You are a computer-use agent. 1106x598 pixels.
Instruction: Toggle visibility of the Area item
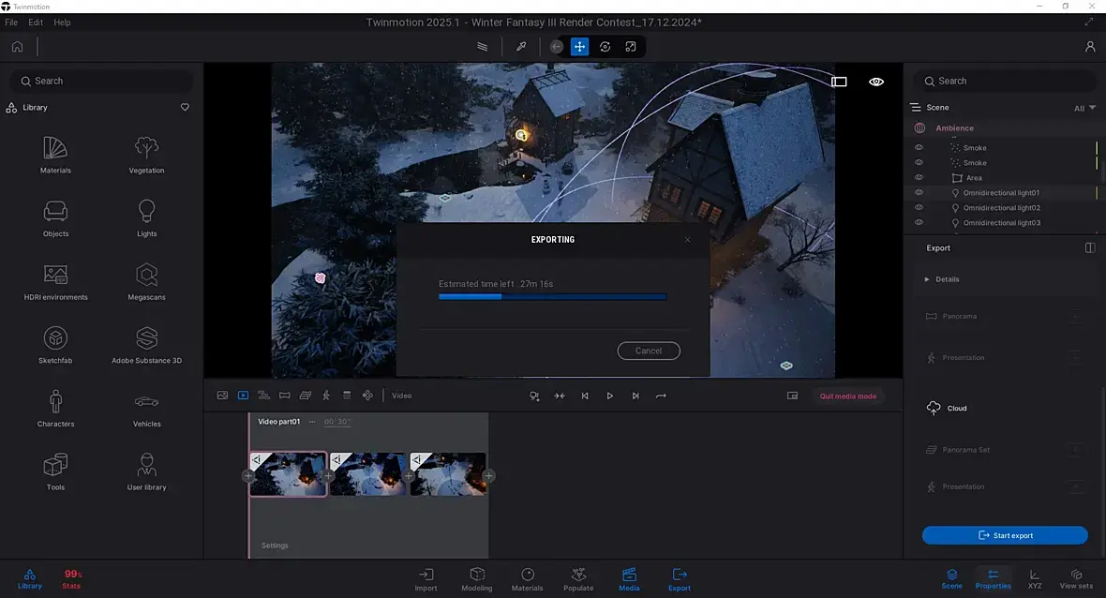(x=919, y=178)
